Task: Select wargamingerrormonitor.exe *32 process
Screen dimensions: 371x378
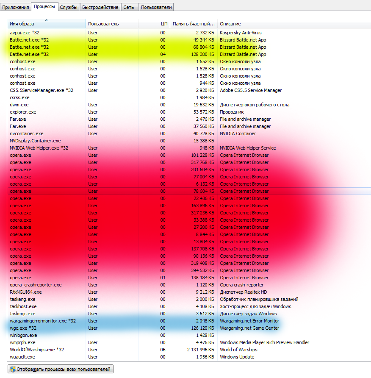Action: click(x=189, y=321)
